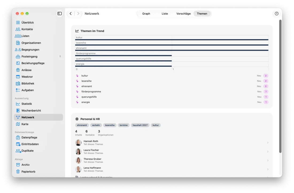Go back with the left chevron

[71, 13]
